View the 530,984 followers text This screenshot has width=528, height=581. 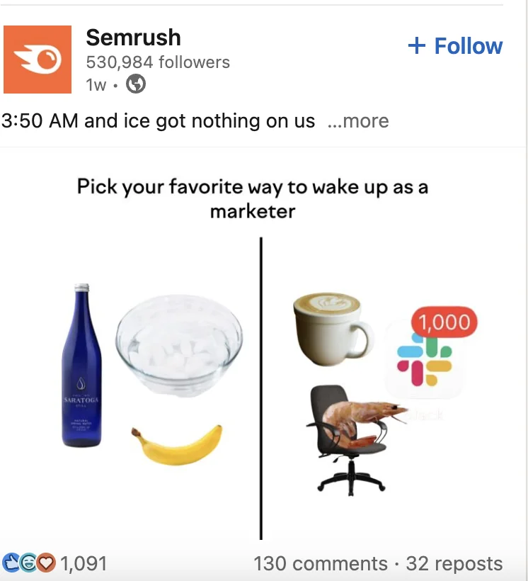158,62
